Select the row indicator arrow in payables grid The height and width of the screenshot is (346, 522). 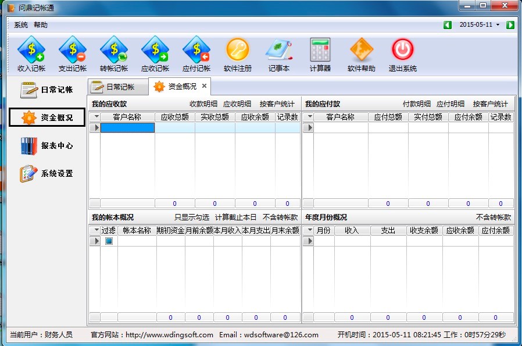(308, 127)
